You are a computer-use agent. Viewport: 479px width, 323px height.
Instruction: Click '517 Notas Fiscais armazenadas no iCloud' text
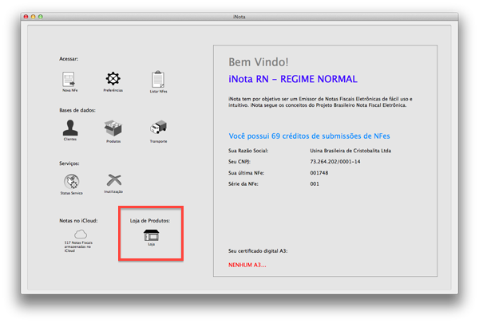[78, 246]
